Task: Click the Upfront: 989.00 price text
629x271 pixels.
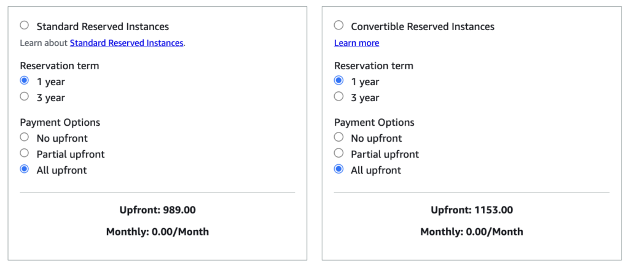Action: [158, 210]
